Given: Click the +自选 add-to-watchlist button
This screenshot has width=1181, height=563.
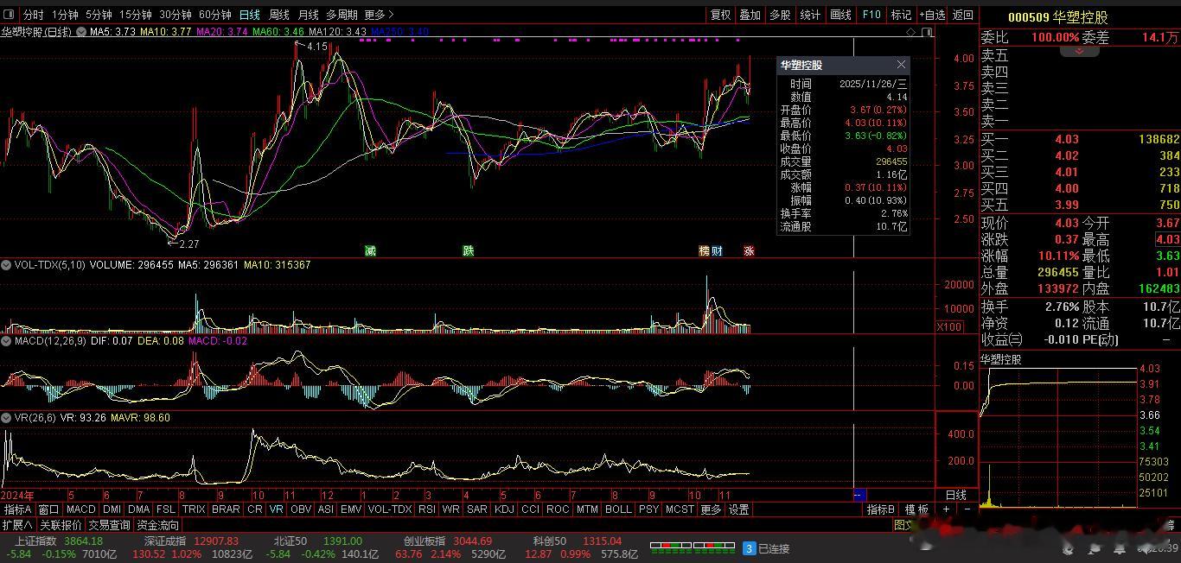Looking at the screenshot, I should [x=933, y=15].
